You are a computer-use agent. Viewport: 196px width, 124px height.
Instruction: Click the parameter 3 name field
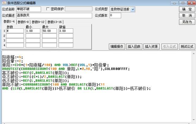[15, 41]
